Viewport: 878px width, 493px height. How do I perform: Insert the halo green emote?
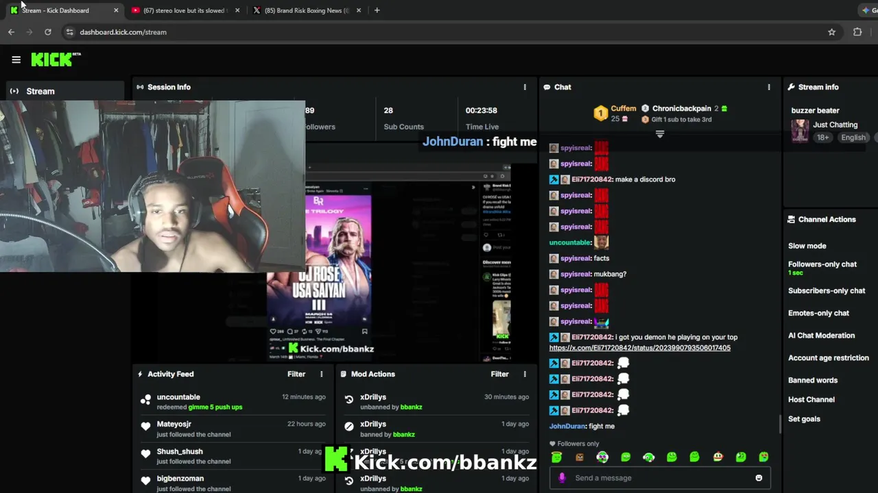(x=556, y=457)
